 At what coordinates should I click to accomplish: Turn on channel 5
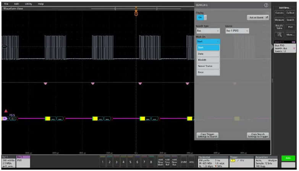[130, 162]
